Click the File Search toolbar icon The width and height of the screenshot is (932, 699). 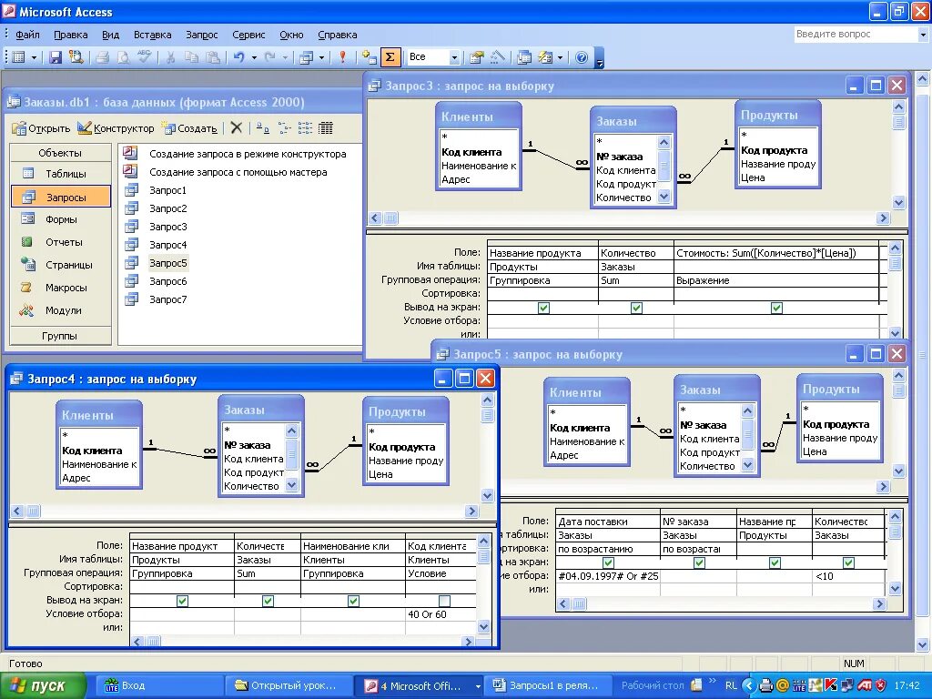(76, 57)
